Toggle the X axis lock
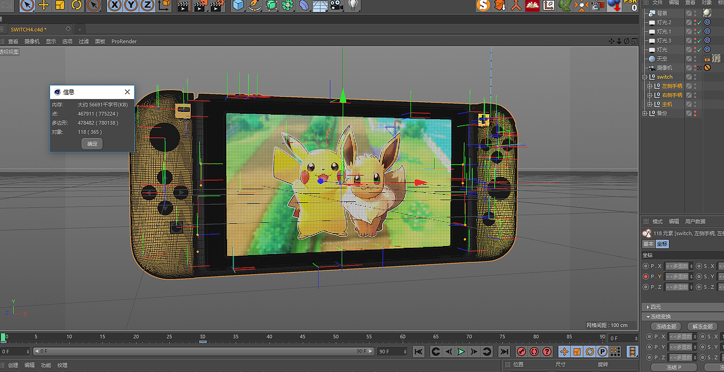The height and width of the screenshot is (372, 724). click(x=115, y=5)
